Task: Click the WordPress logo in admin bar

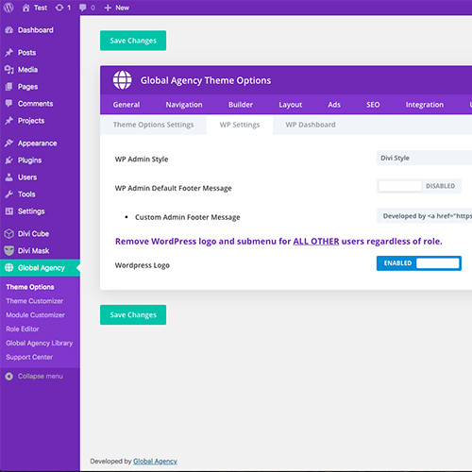Action: click(8, 8)
